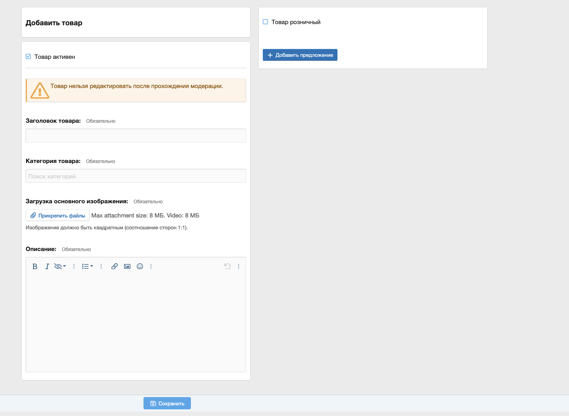Click the 'Добавить предложение' button
Viewport: 569px width, 416px height.
tap(300, 55)
